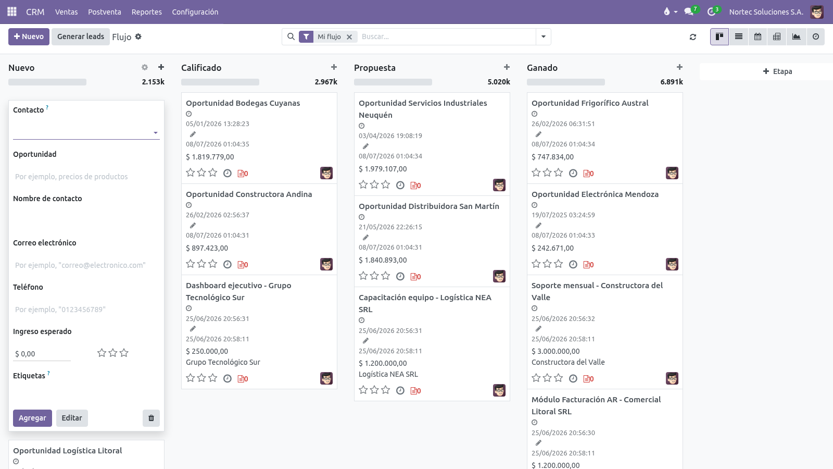Switch to activity view
Viewport: 833px width, 469px height.
(x=816, y=36)
